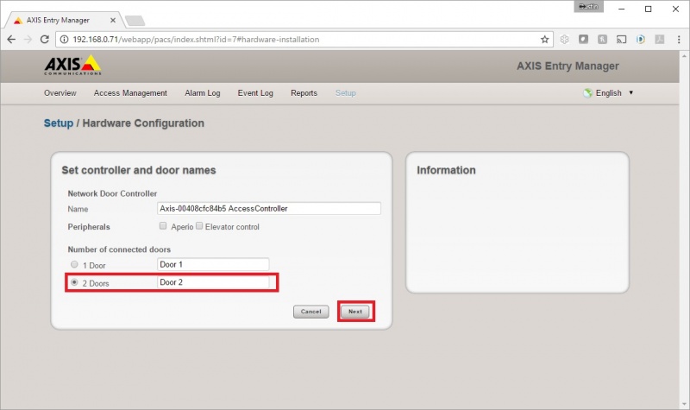Open the Alarm Log page
Image resolution: width=690 pixels, height=410 pixels.
203,93
